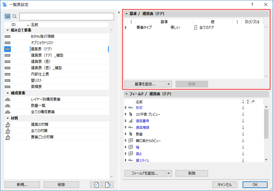
Task: Select the 全ての材質 scheme
Action: pos(57,131)
